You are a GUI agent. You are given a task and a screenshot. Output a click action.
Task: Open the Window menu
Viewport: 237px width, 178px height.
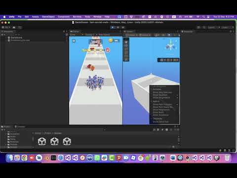pos(97,17)
